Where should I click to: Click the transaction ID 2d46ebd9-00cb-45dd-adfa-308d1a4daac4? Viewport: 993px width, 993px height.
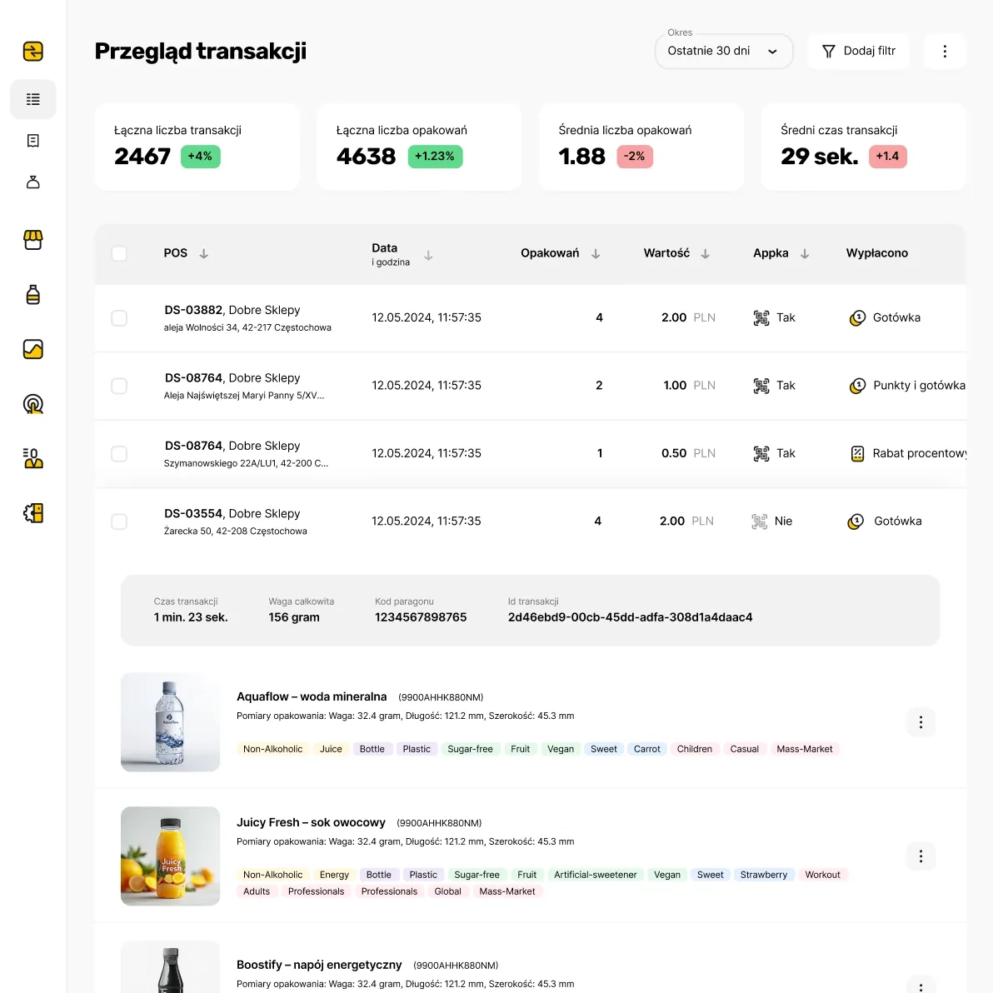click(x=630, y=617)
